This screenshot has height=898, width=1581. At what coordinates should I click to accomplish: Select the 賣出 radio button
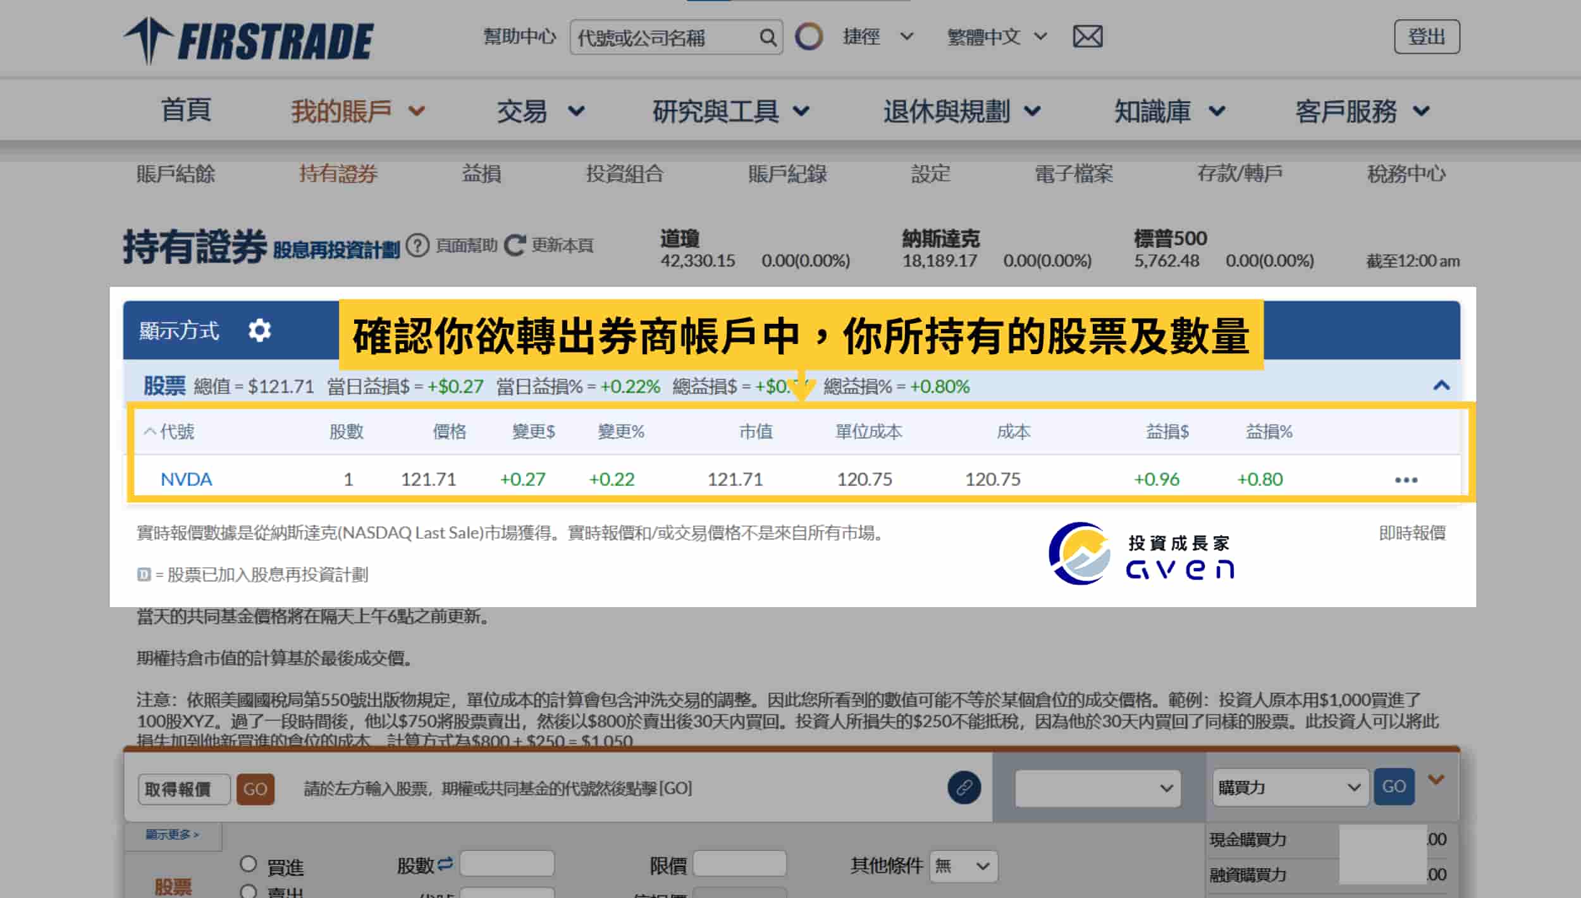(248, 892)
